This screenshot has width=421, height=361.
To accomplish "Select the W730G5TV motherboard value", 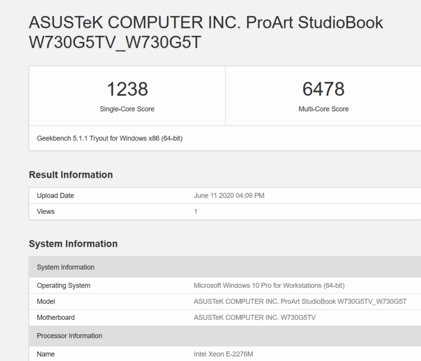I will click(x=255, y=317).
